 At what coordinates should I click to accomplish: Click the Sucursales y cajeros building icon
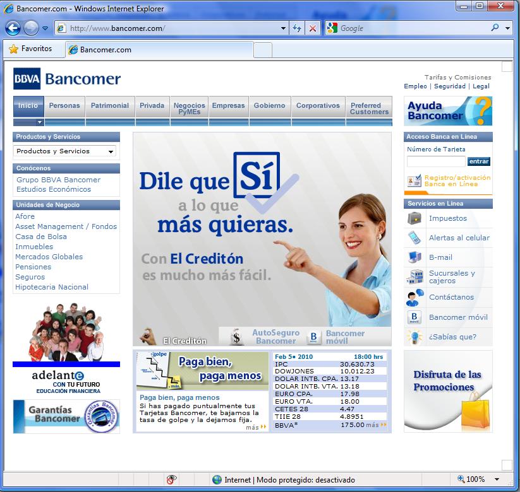click(414, 277)
